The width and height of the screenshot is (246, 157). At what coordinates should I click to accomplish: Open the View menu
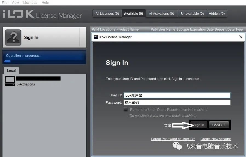pyautogui.click(x=15, y=3)
